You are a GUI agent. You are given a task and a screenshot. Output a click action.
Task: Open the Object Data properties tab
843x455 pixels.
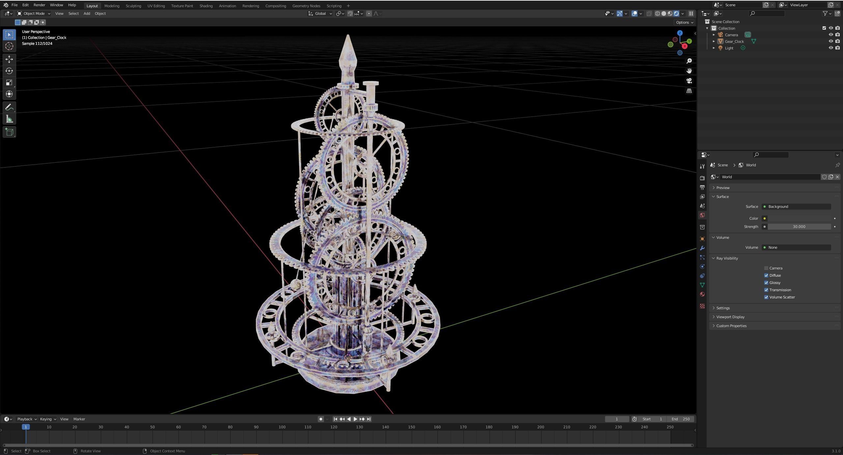coord(702,285)
